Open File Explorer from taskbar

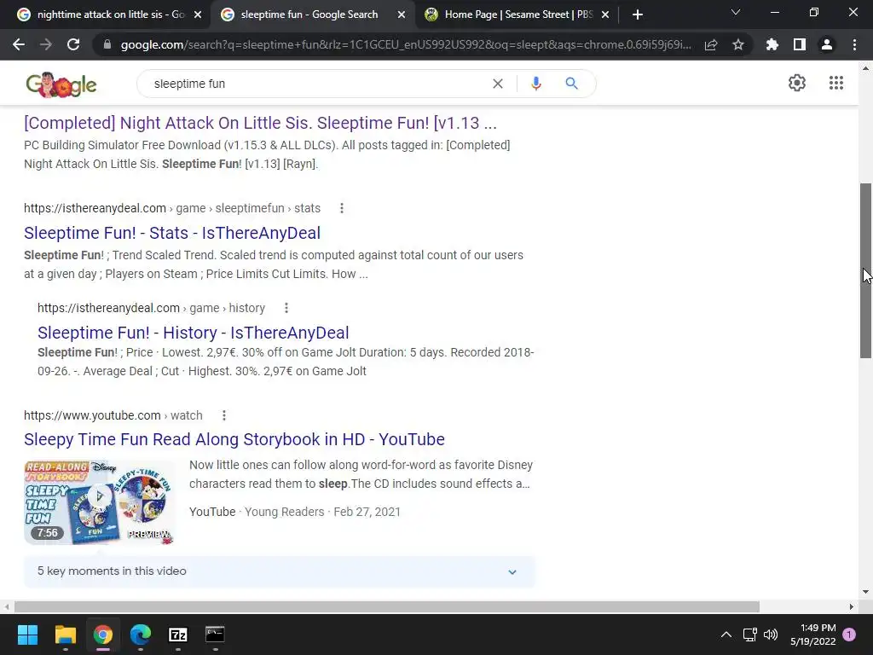coord(65,635)
